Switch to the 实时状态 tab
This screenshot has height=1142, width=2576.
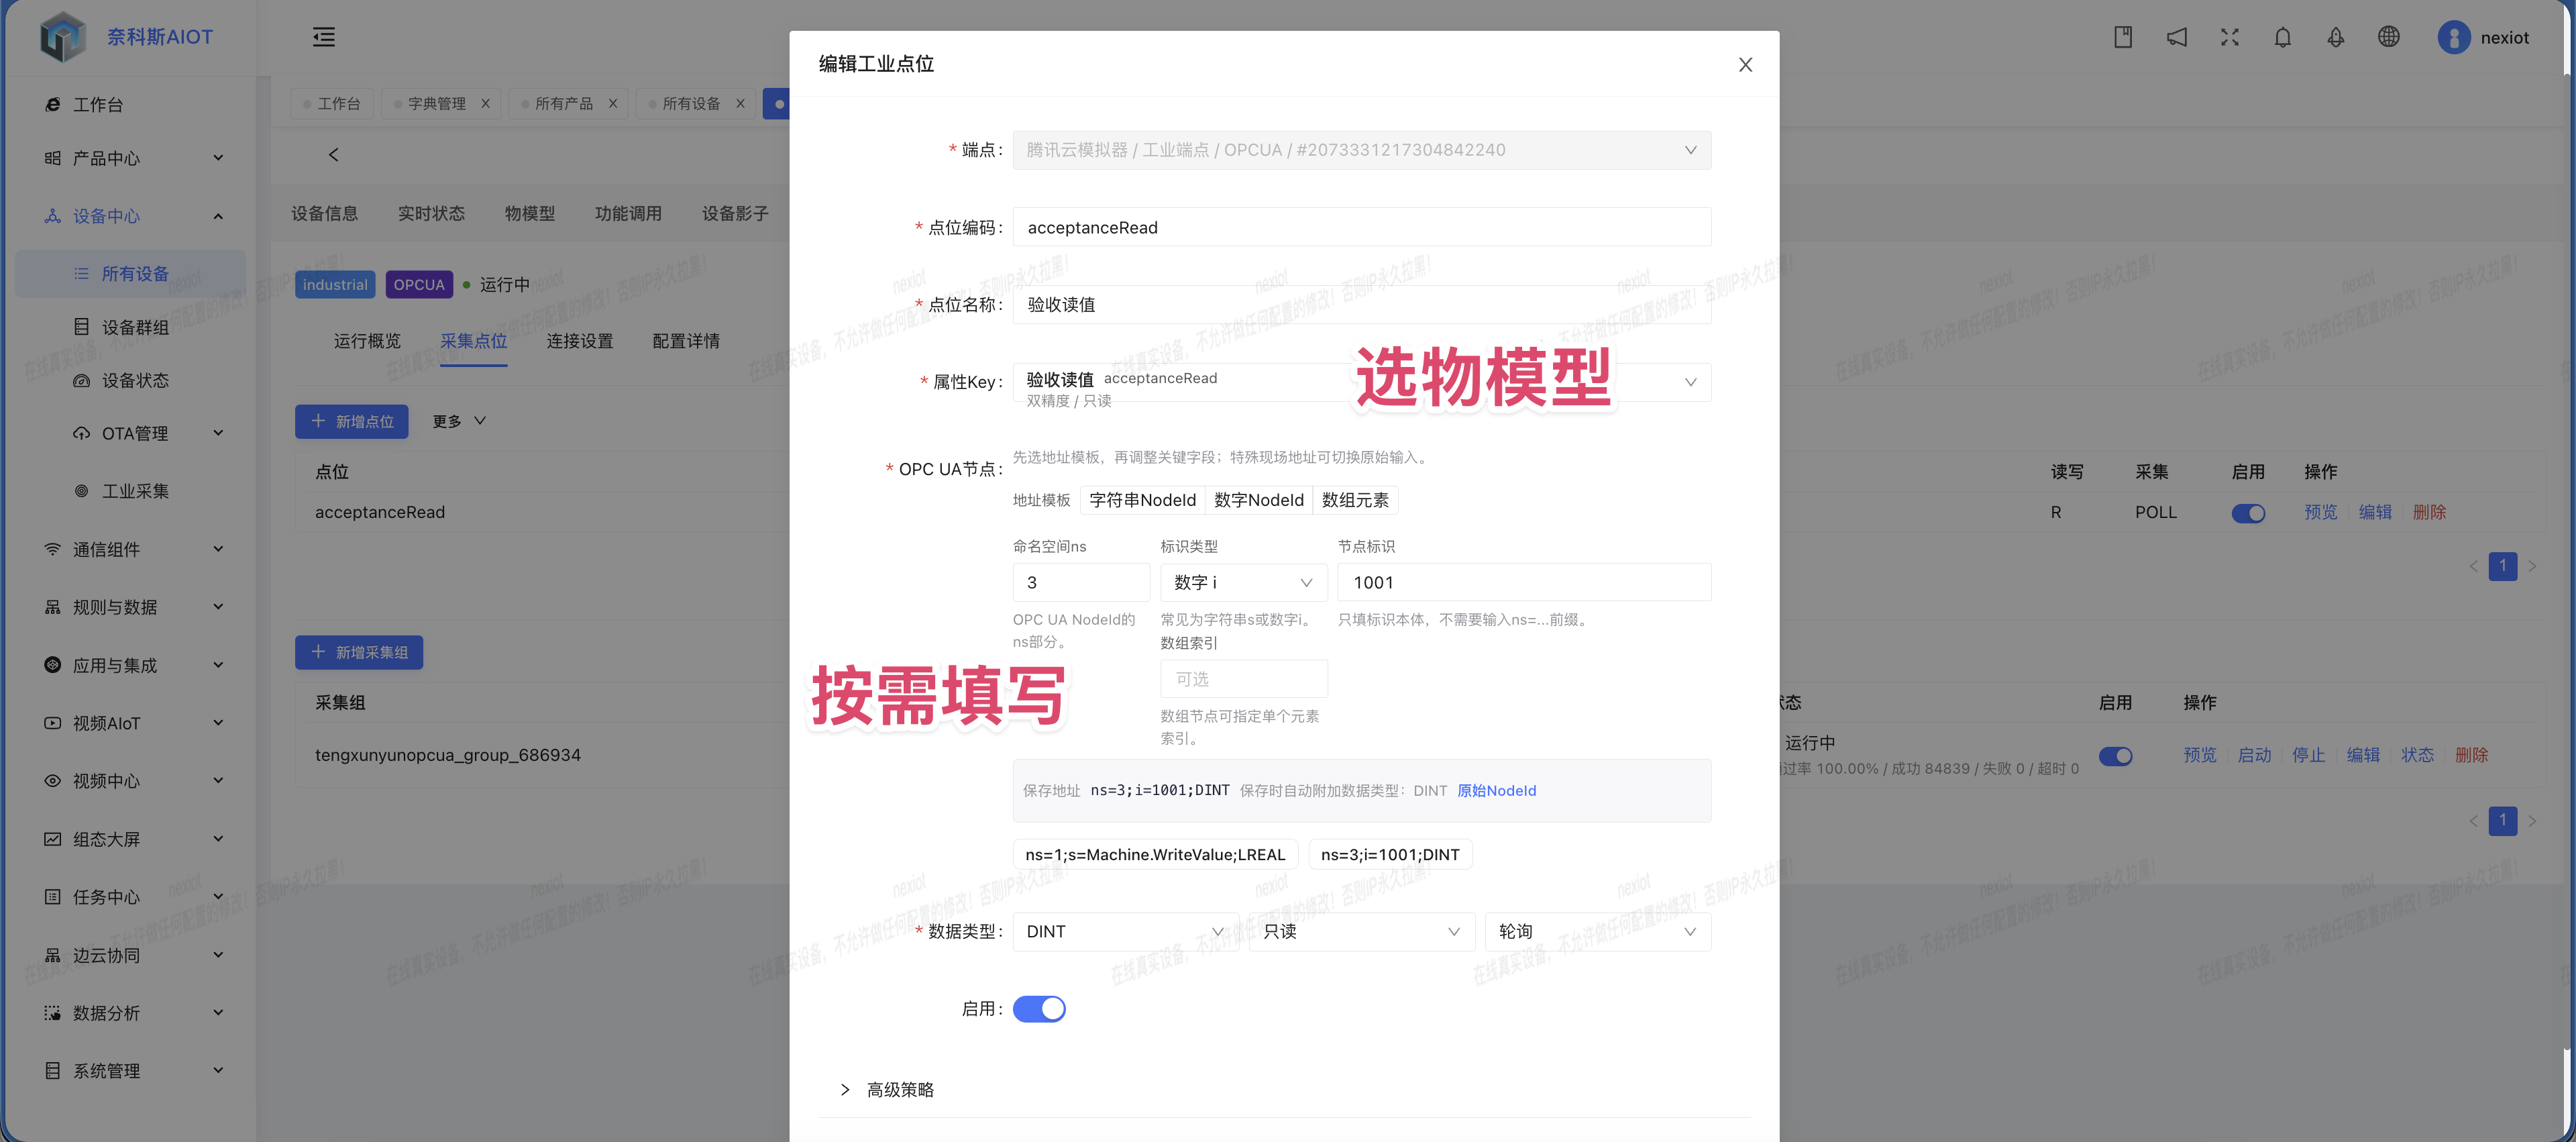tap(431, 213)
